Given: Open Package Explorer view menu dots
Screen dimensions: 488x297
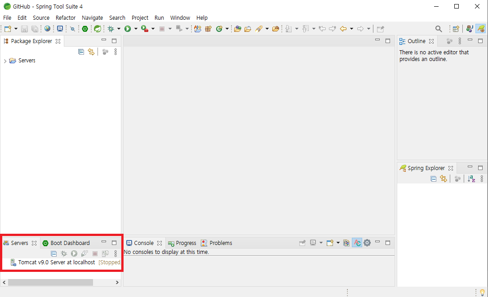Looking at the screenshot, I should [115, 52].
